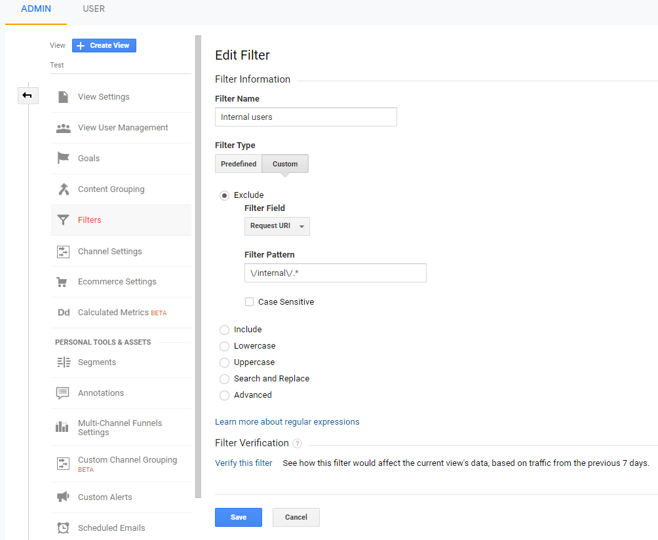Open Segments from Personal Tools
Viewport: 658px width, 540px height.
97,361
